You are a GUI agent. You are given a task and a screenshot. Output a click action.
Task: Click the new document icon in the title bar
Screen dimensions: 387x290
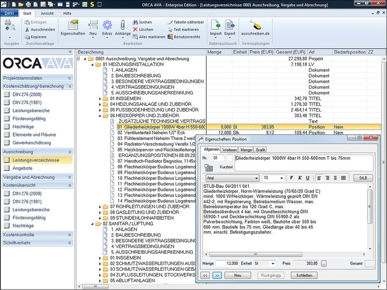click(14, 4)
